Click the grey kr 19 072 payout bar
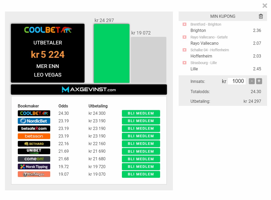This screenshot has width=271, height=200. click(149, 60)
